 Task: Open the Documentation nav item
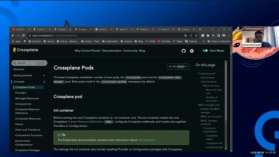pos(112,51)
